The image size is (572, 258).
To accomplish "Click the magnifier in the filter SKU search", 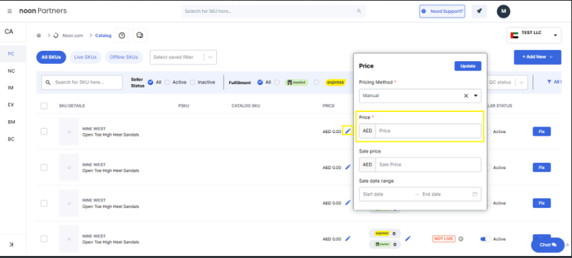I will click(48, 82).
